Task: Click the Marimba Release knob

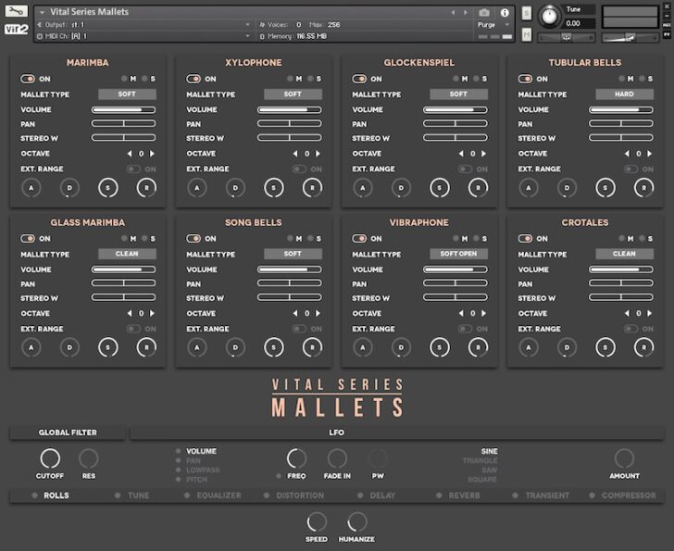Action: click(146, 188)
